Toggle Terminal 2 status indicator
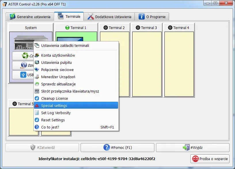 pyautogui.click(x=106, y=28)
